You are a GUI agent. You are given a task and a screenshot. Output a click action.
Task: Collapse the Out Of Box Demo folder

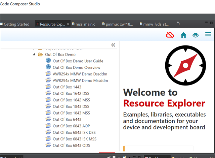click(34, 55)
